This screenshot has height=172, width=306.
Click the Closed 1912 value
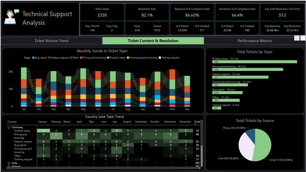point(157,31)
